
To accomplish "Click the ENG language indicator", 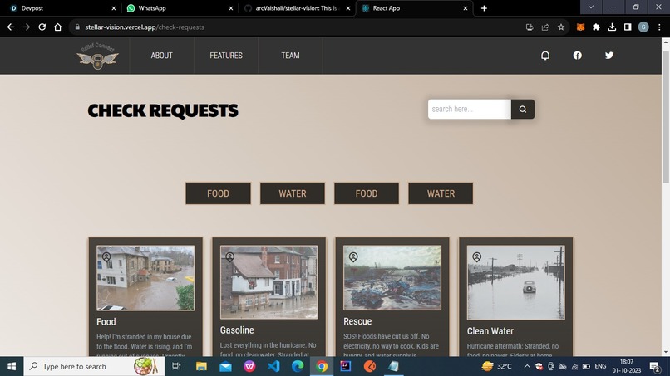I will tap(600, 366).
